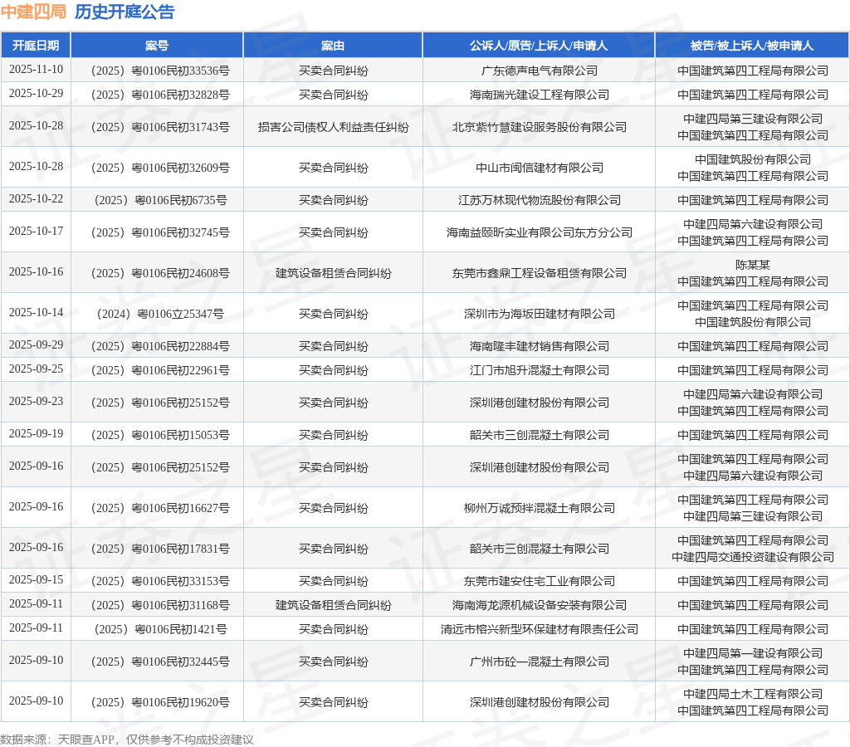Click defendant 中建四局土木工程有限公司
This screenshot has height=747, width=850.
pyautogui.click(x=753, y=694)
